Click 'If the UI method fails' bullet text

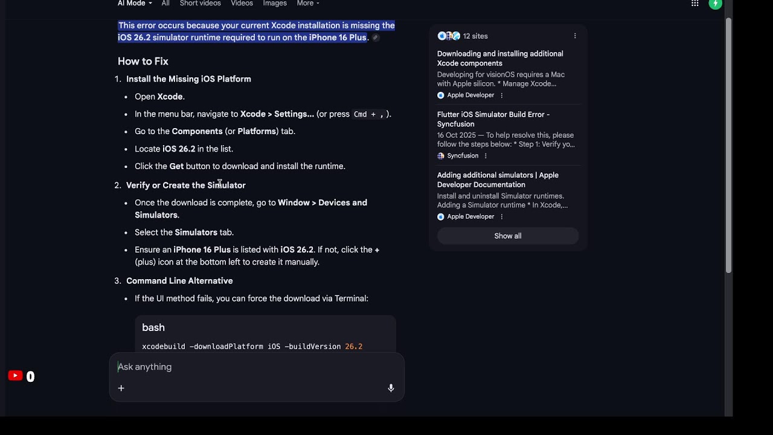coord(251,298)
